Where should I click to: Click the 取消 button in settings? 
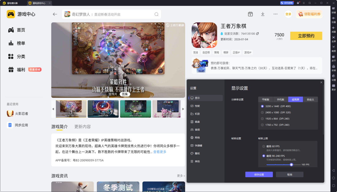tap(290, 174)
